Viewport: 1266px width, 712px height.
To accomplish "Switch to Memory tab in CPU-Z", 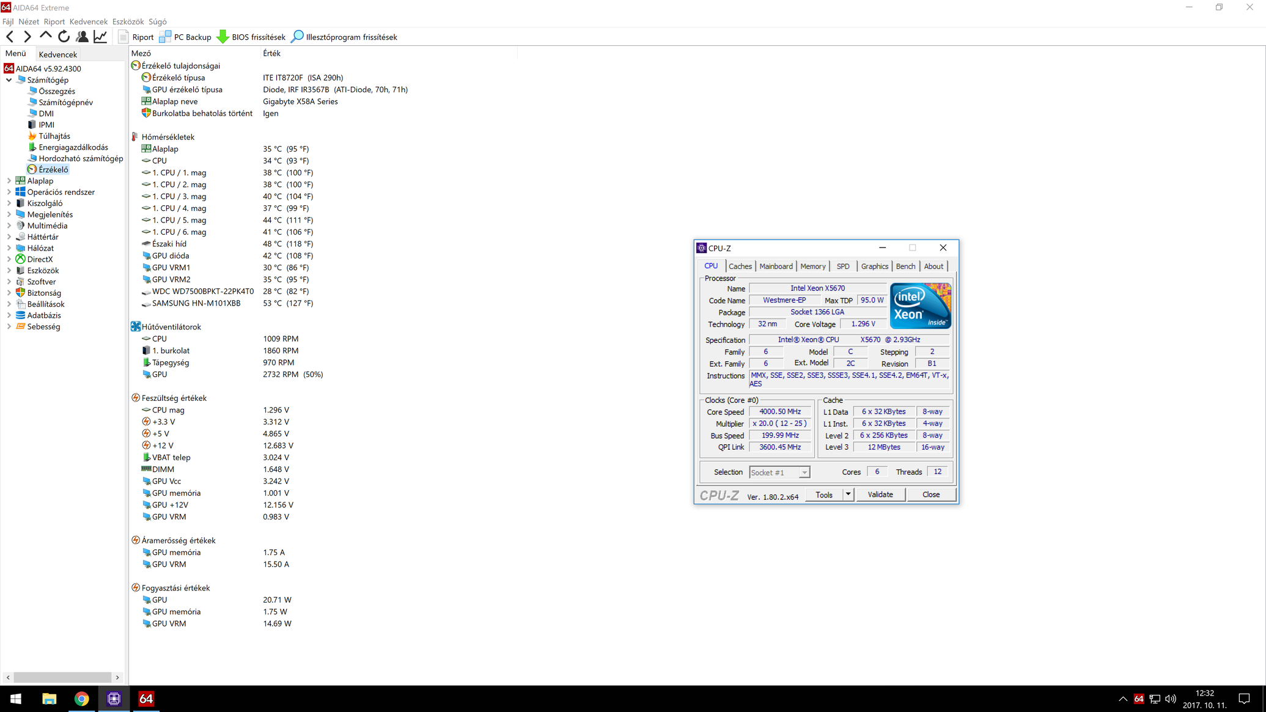I will (812, 266).
